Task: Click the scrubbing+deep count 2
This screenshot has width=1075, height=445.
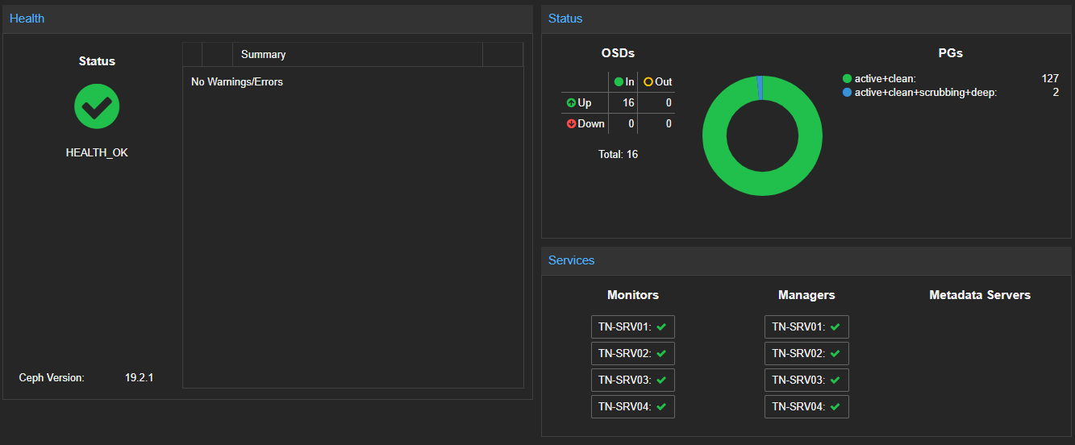Action: pyautogui.click(x=1056, y=93)
